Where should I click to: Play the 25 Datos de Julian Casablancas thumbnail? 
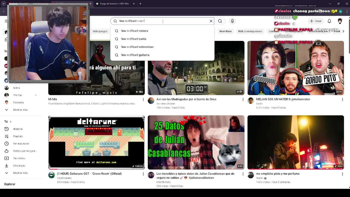(x=196, y=142)
